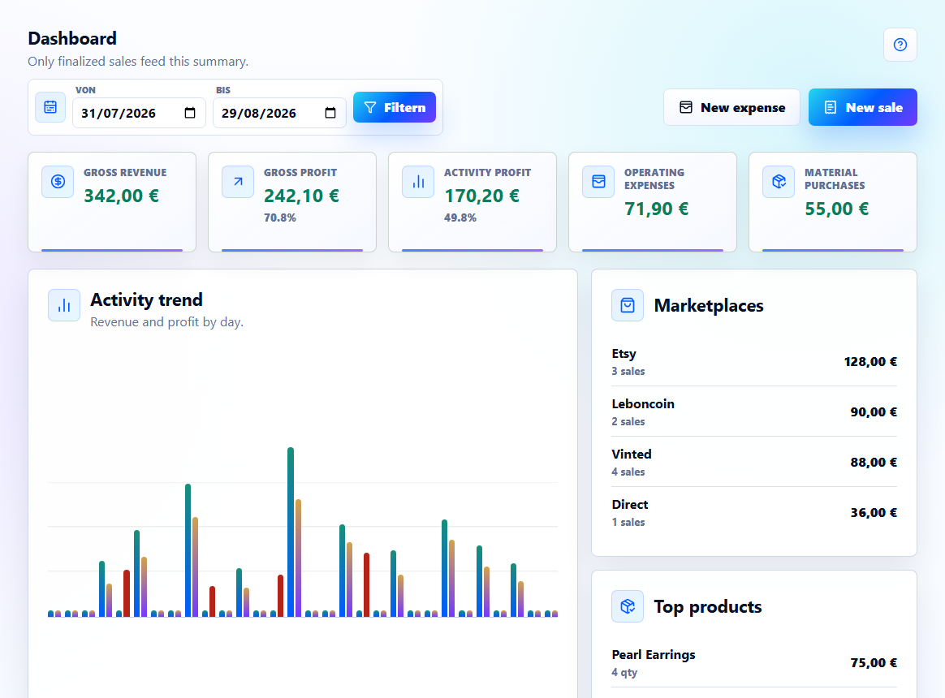Click the 70.8% gross profit margin
This screenshot has height=698, width=945.
point(279,218)
